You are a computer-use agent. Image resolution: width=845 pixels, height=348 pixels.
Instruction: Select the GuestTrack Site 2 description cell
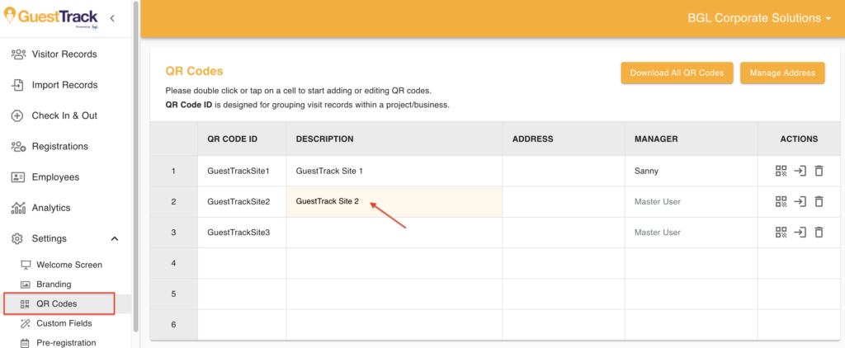pyautogui.click(x=394, y=202)
